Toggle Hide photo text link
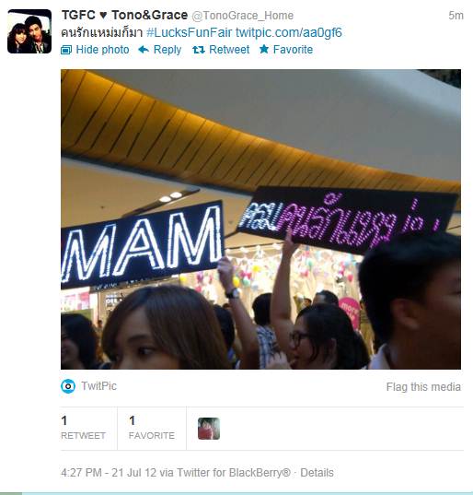Viewport: 473px width, 495px height. pos(102,50)
